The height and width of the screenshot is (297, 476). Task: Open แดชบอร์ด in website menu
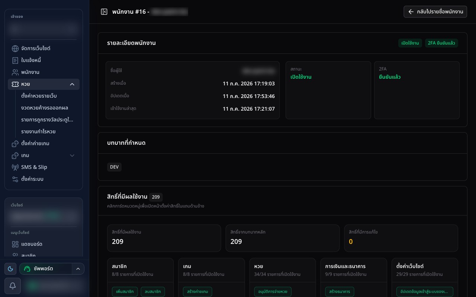point(44,244)
